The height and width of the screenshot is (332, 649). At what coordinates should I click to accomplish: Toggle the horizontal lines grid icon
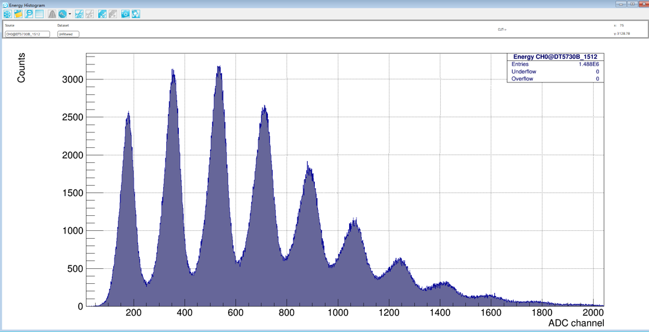tap(39, 14)
